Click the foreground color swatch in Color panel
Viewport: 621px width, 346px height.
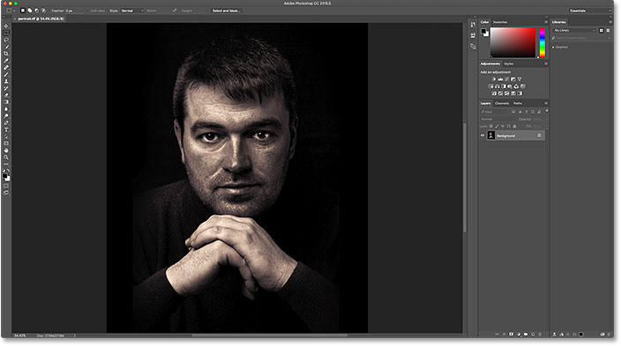[x=484, y=32]
